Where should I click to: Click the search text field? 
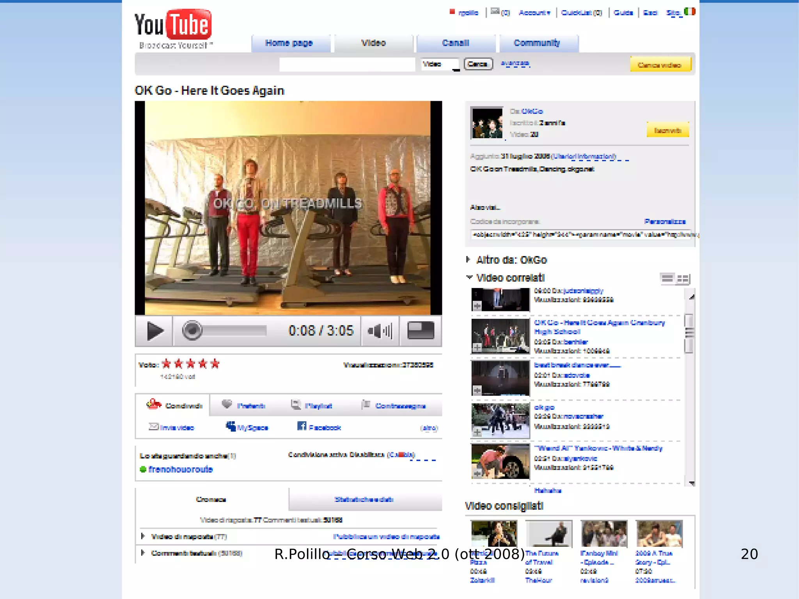pyautogui.click(x=347, y=64)
